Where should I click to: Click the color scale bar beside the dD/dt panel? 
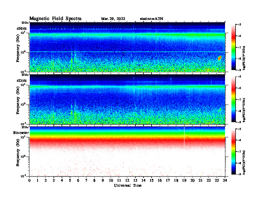click(x=233, y=99)
